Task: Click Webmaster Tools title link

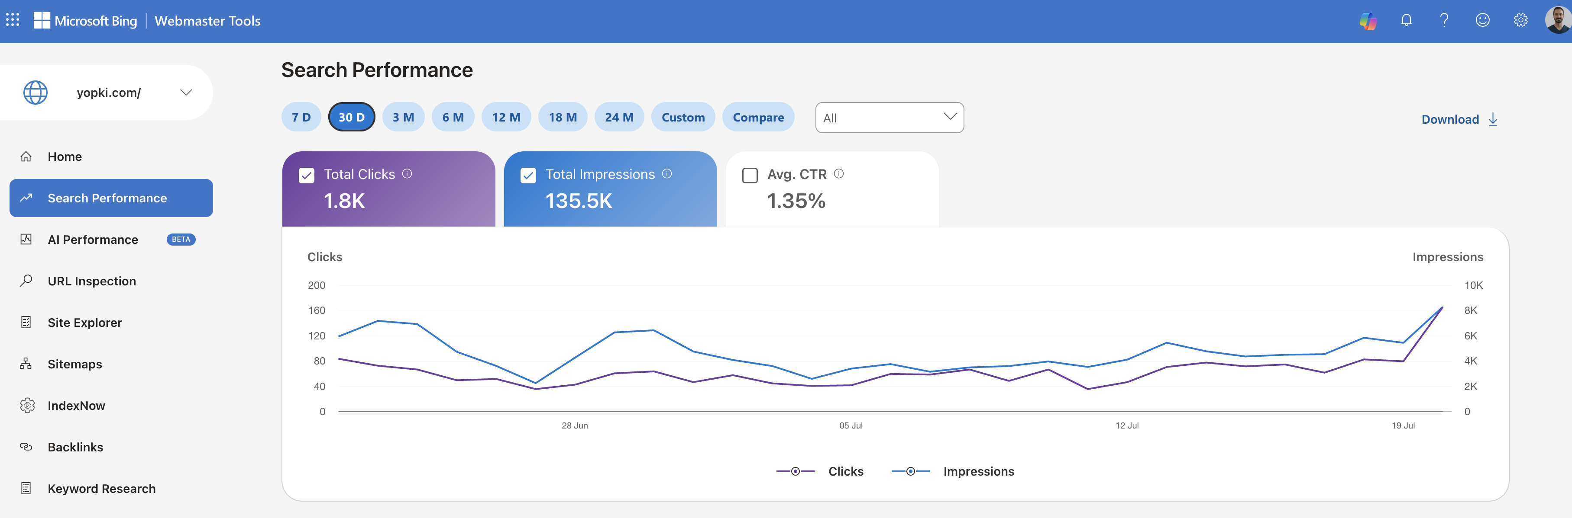Action: pyautogui.click(x=207, y=21)
